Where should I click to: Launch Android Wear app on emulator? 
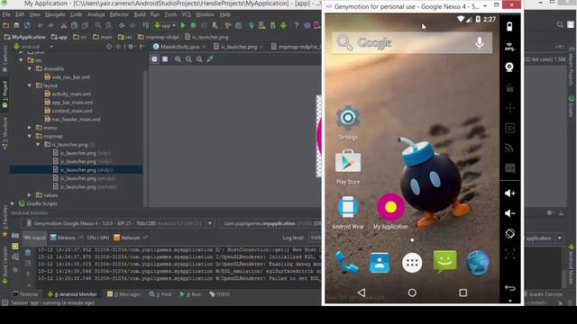(x=348, y=212)
